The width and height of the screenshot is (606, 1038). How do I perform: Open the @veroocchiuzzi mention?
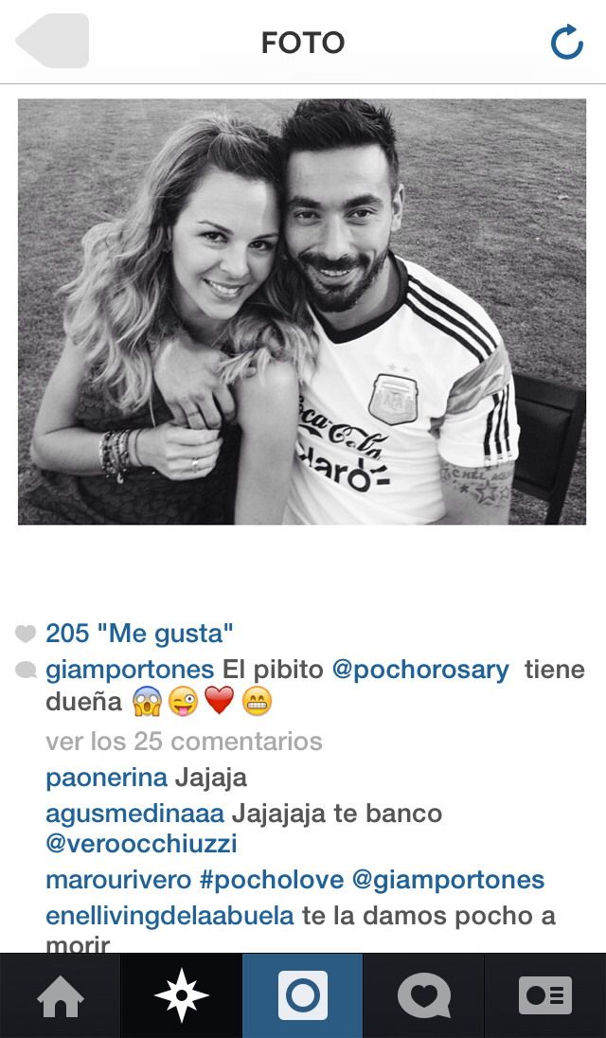tap(141, 844)
